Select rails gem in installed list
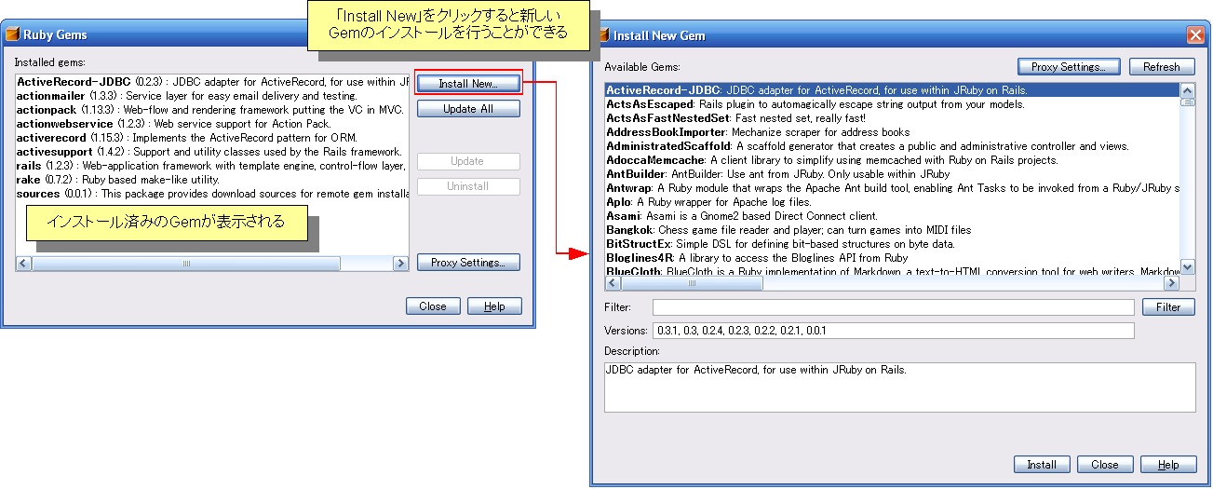This screenshot has height=489, width=1213. [212, 166]
